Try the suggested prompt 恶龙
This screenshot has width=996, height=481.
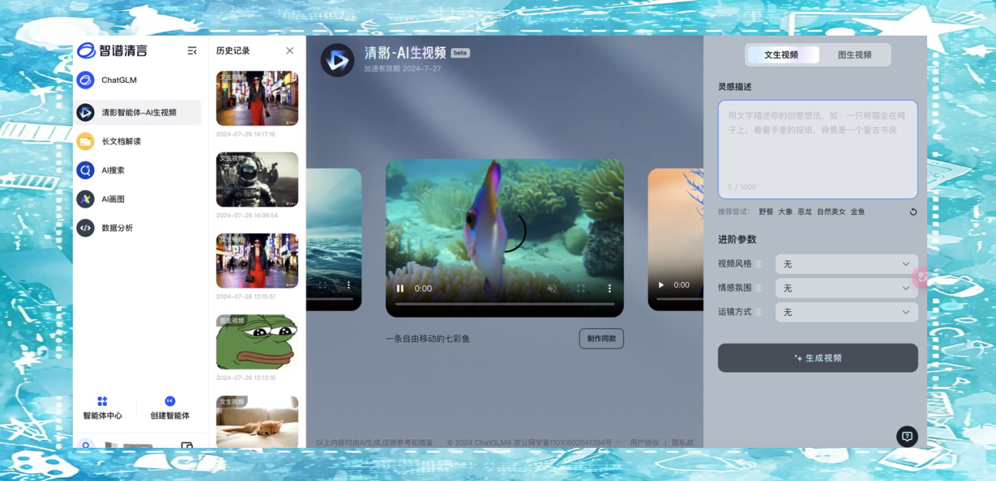click(x=805, y=212)
